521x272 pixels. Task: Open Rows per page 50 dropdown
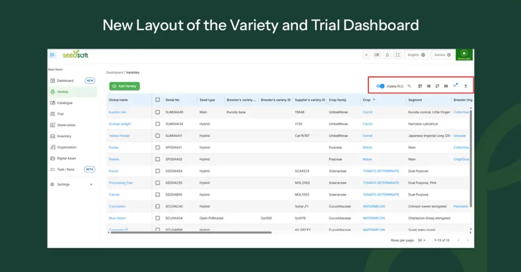422,240
